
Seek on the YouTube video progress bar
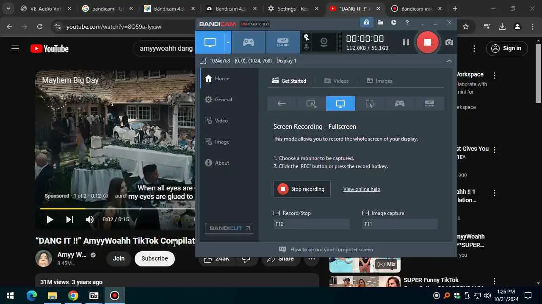[117, 209]
